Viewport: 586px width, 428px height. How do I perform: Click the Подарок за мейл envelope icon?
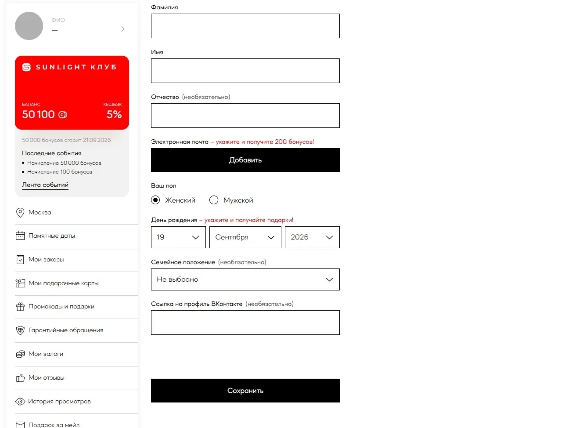[x=20, y=425]
